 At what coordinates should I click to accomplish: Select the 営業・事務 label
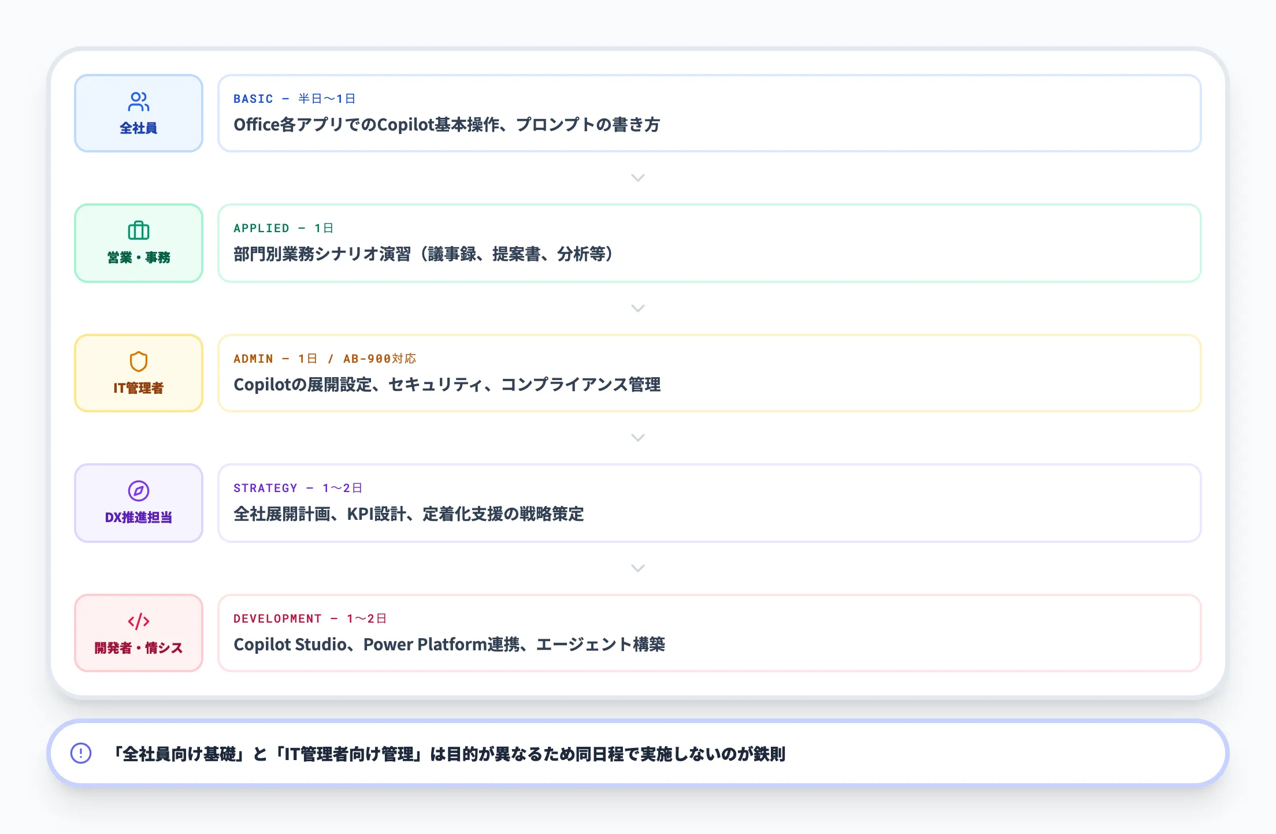139,258
